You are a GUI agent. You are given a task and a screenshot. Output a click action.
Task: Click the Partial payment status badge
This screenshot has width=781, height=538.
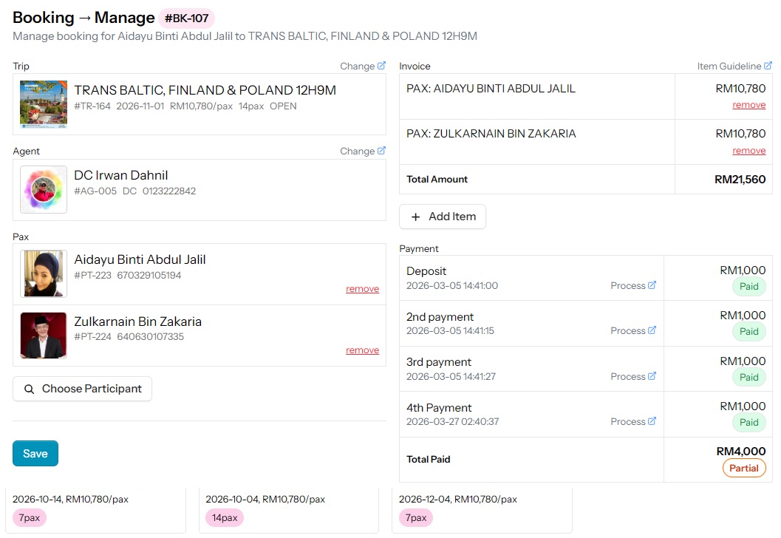click(x=744, y=468)
